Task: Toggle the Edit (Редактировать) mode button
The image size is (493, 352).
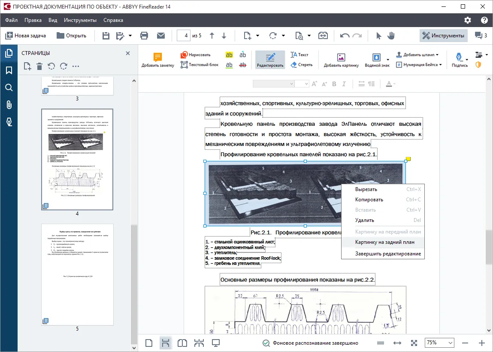Action: (270, 60)
